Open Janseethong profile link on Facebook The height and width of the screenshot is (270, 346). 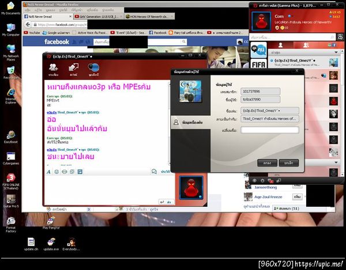[x=265, y=188]
